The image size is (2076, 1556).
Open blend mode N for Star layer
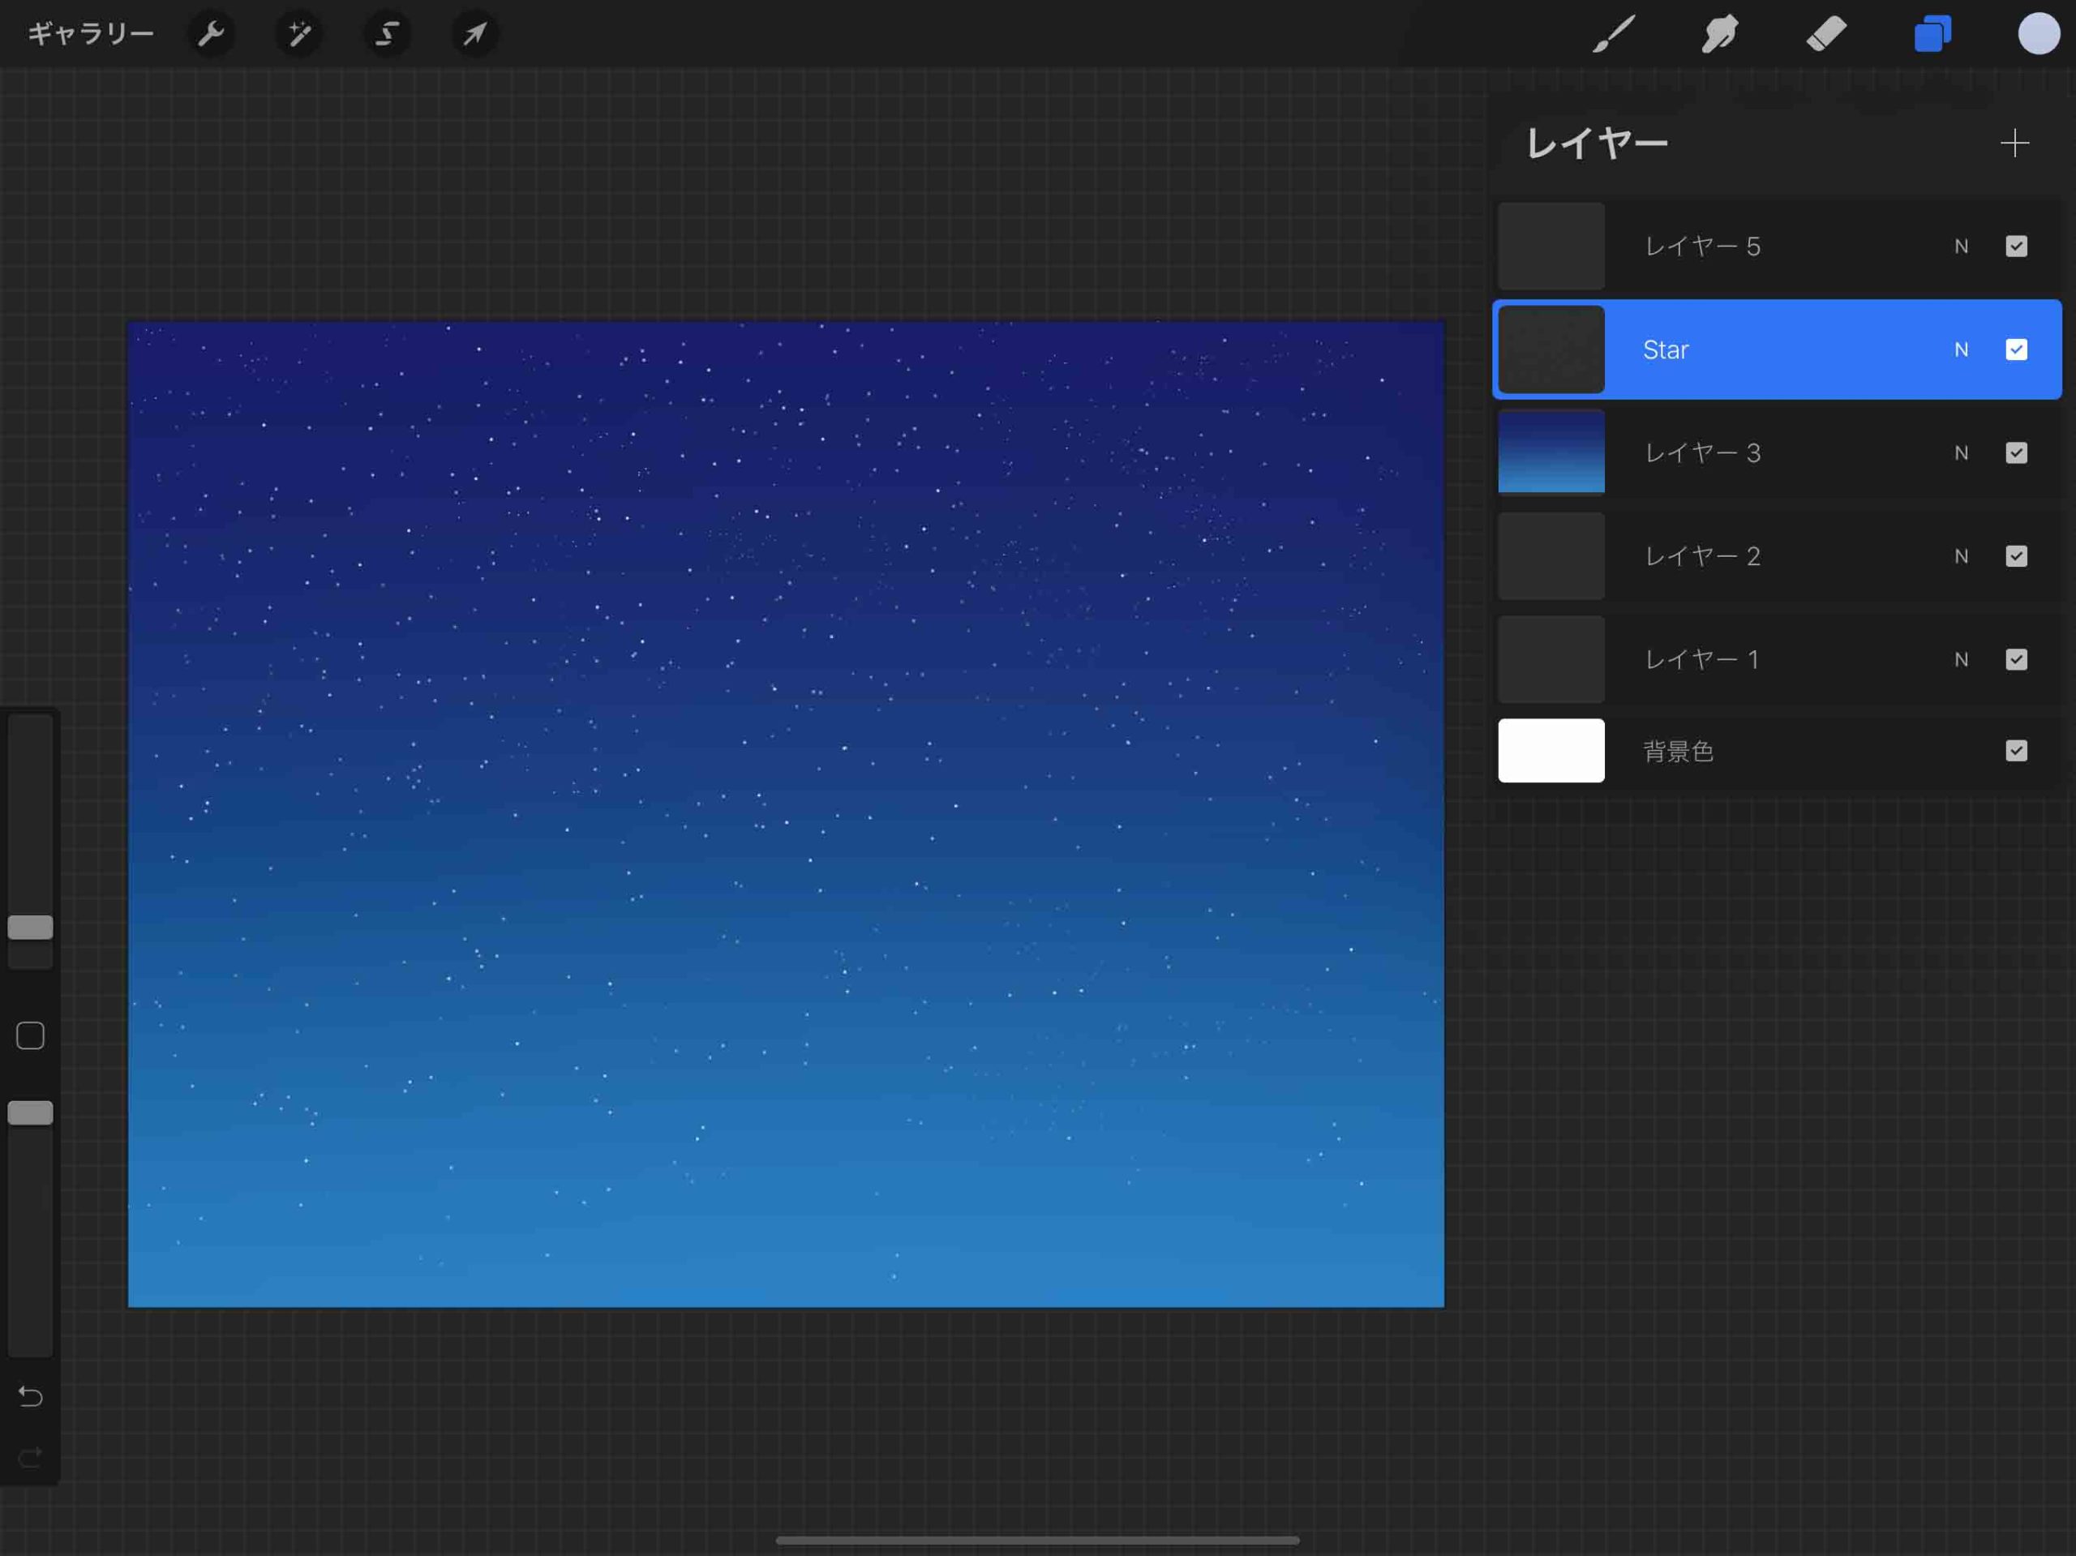(1961, 350)
